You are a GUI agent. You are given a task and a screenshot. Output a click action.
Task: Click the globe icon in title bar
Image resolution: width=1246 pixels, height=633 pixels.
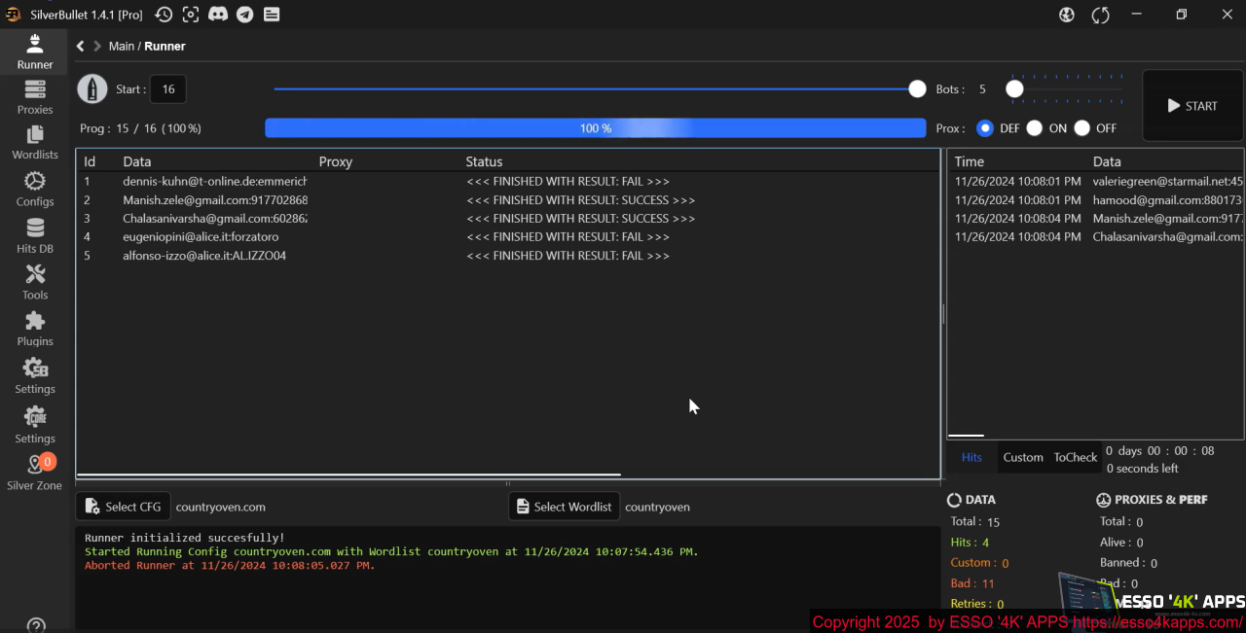click(1067, 15)
